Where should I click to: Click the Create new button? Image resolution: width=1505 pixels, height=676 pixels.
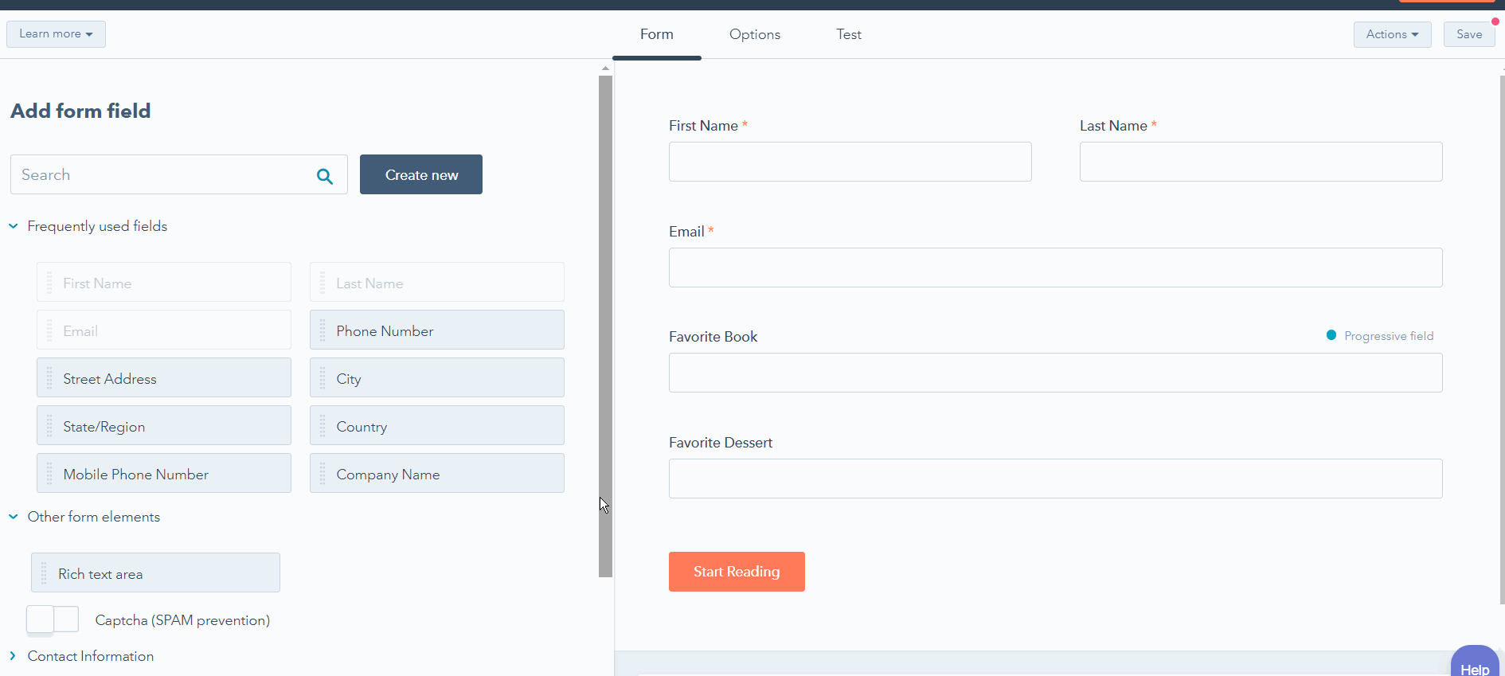(x=421, y=174)
